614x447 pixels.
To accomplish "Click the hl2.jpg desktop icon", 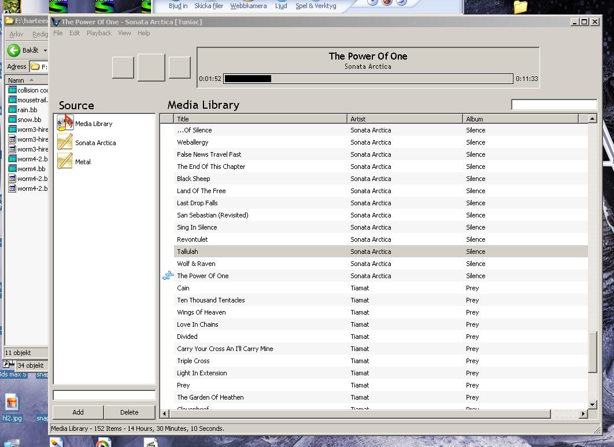I will [x=12, y=408].
